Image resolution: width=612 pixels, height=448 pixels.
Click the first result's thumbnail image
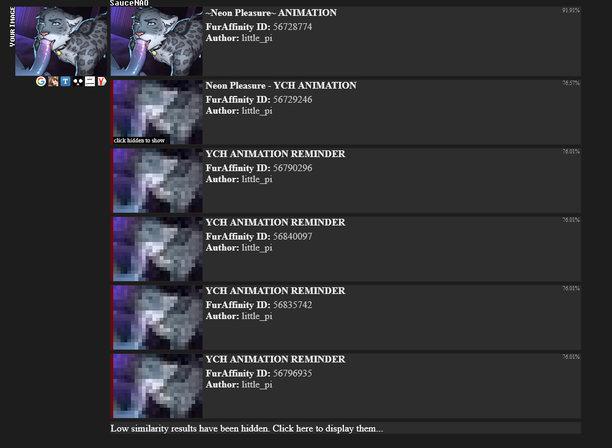(157, 41)
